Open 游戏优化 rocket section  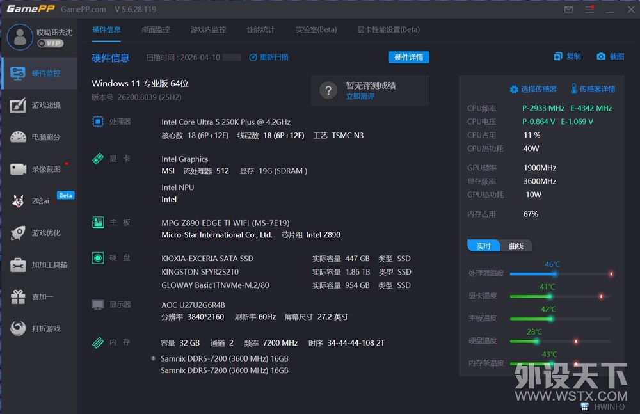39,233
